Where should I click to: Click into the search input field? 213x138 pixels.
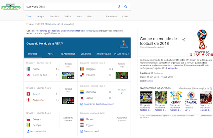coord(71,7)
